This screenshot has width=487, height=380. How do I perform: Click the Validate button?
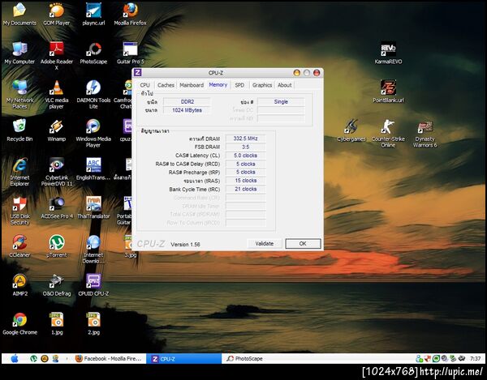265,244
